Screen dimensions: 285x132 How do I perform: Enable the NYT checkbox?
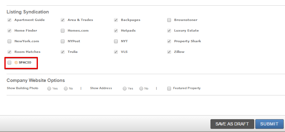click(116, 41)
